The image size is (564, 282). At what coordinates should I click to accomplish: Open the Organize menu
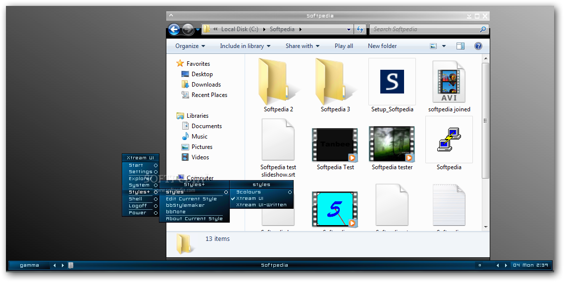coord(190,46)
